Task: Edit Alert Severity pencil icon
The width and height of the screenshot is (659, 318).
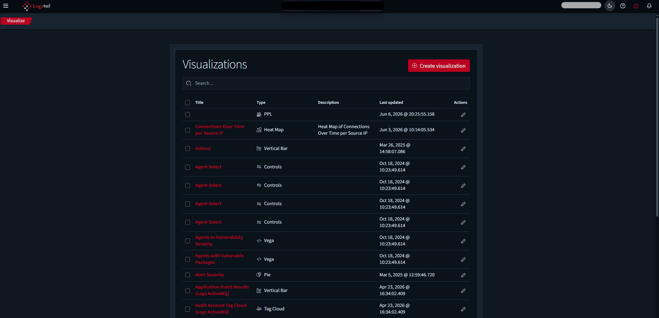Action: coord(463,275)
